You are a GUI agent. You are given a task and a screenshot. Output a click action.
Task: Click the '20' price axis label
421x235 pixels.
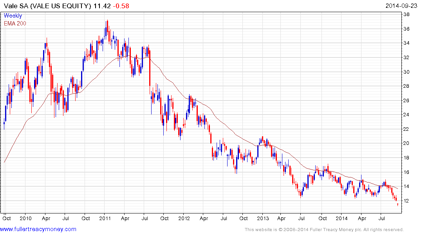[407, 143]
